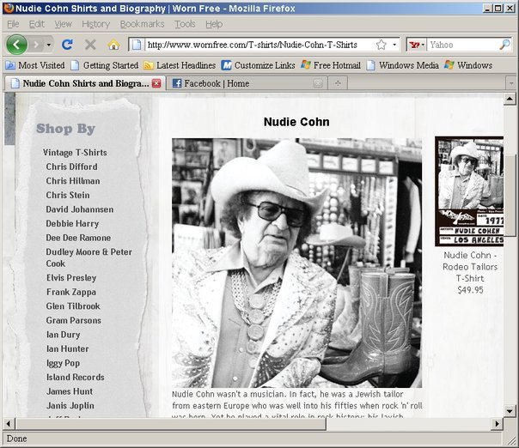519x448 pixels.
Task: Open the Iggy Pop link
Action: (63, 363)
